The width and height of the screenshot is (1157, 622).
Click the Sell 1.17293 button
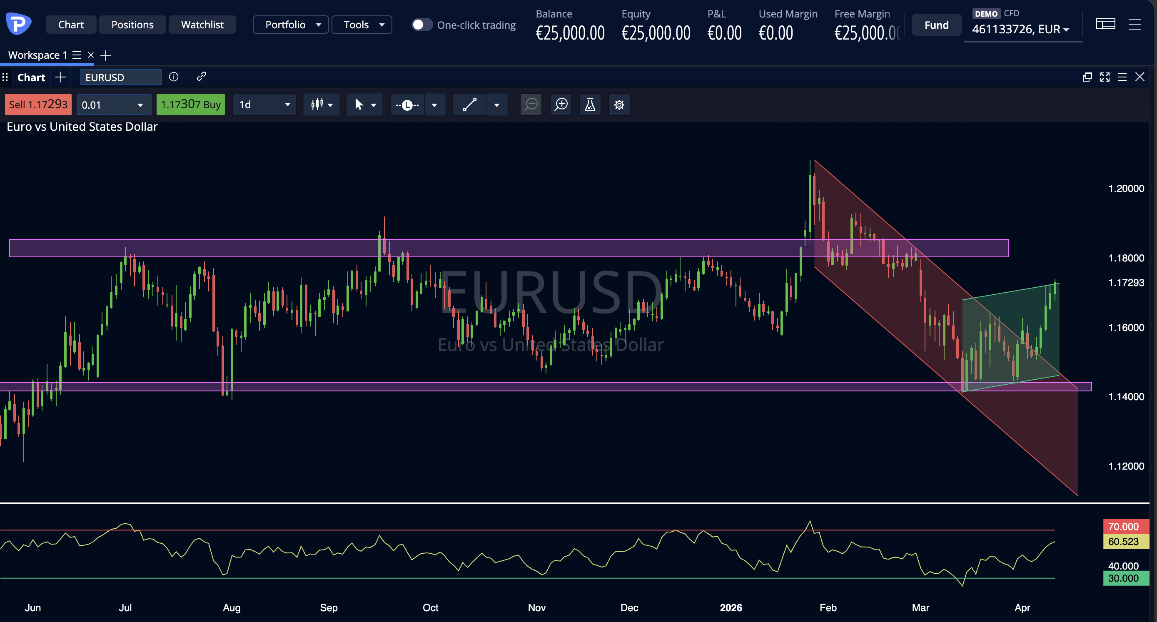coord(38,104)
